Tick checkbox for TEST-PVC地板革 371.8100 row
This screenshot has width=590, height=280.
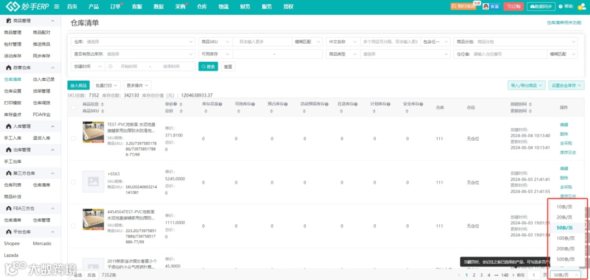click(x=73, y=139)
